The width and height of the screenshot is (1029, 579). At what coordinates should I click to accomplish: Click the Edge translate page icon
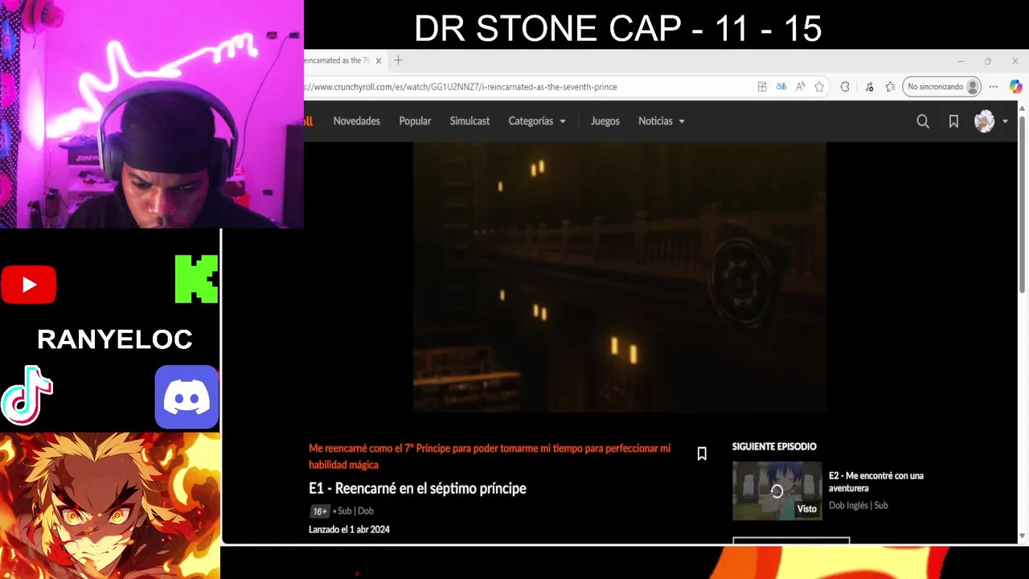781,87
